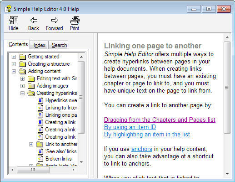Click the Link to another folder icon
Viewport: 235px width, 182px height.
point(40,144)
